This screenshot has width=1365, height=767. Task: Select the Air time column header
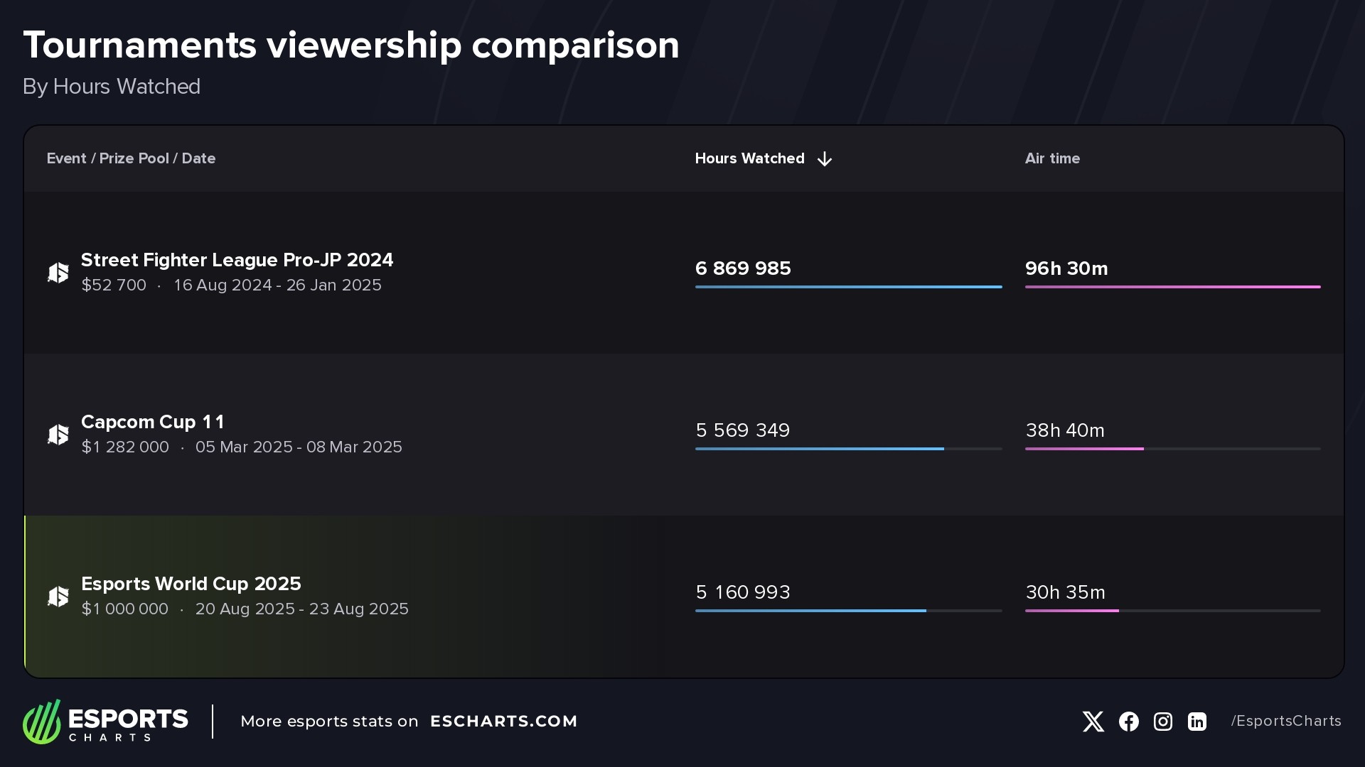1052,158
